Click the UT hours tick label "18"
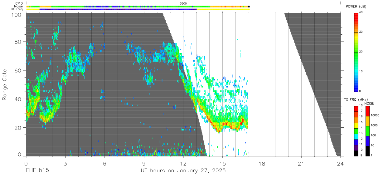This screenshot has height=177, width=383. (x=262, y=163)
